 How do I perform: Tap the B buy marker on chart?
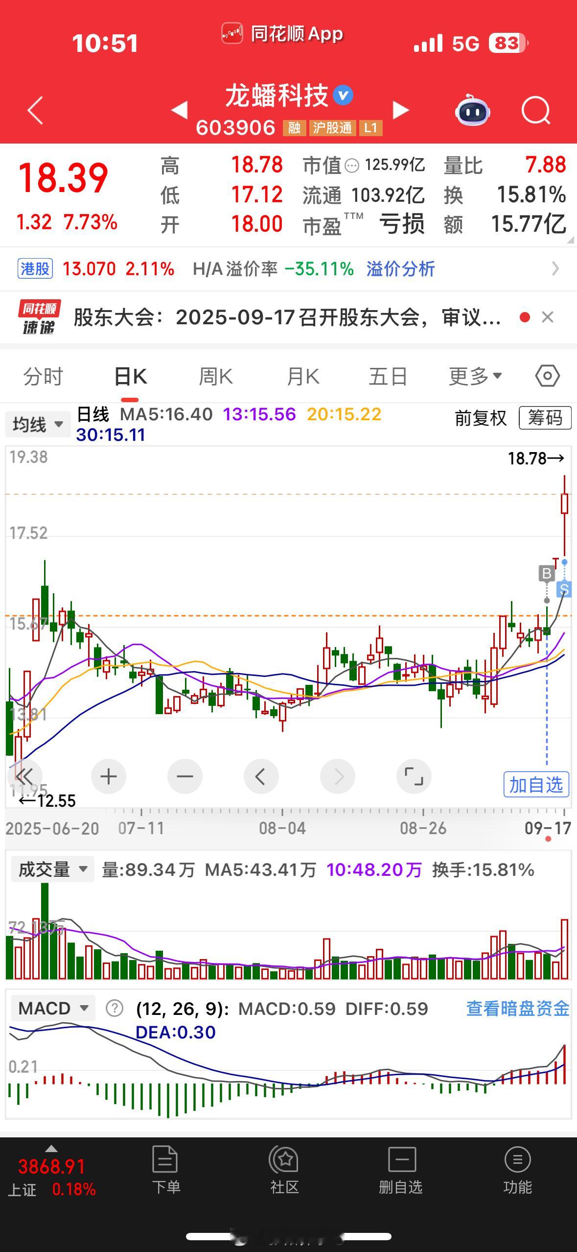[x=547, y=573]
